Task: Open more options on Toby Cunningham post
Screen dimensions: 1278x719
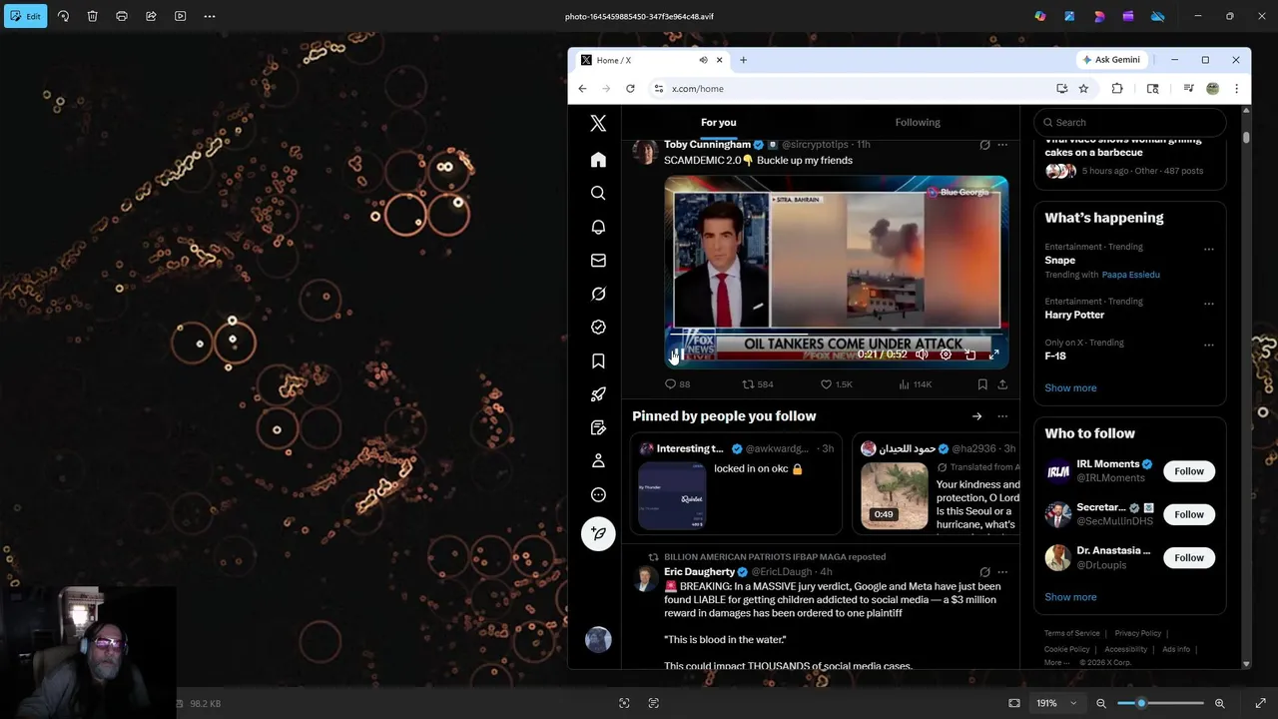Action: pyautogui.click(x=1002, y=145)
